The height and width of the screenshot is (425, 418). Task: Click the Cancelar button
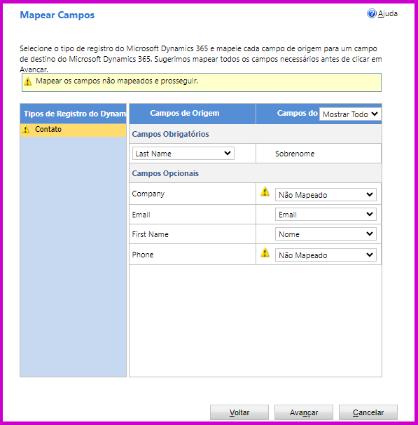coord(368,412)
